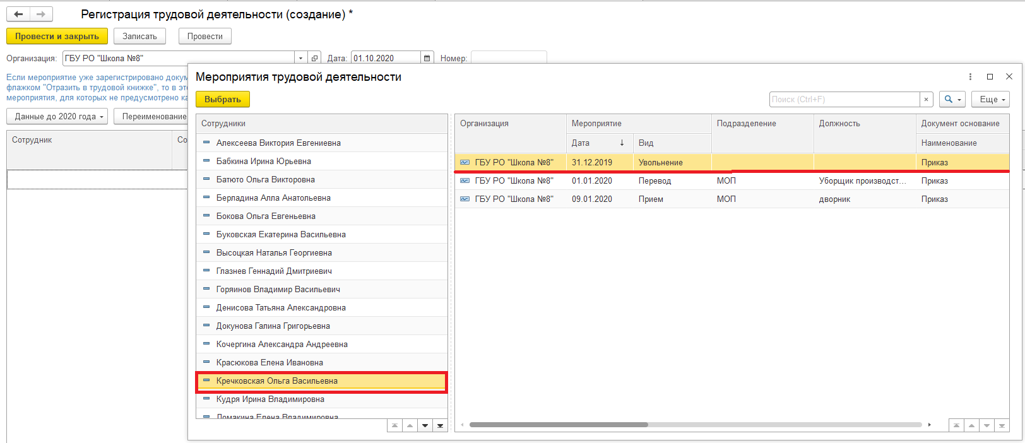Image resolution: width=1025 pixels, height=443 pixels.
Task: Click the Должность column header
Action: click(x=865, y=133)
